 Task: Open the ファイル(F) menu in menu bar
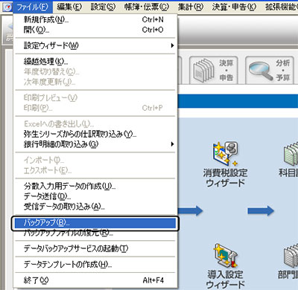click(32, 7)
